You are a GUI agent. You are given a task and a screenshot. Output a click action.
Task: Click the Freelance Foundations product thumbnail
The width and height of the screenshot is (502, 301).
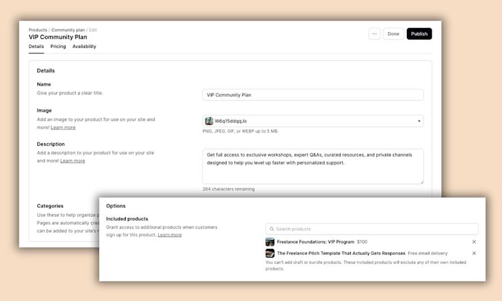click(270, 241)
